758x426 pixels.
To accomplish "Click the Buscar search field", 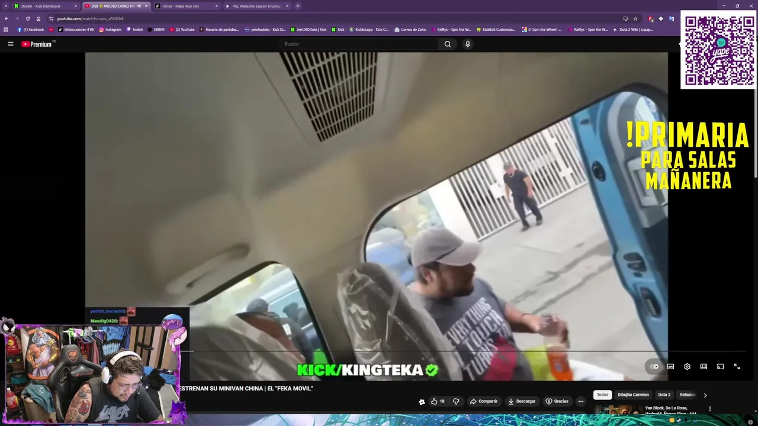I will (359, 44).
